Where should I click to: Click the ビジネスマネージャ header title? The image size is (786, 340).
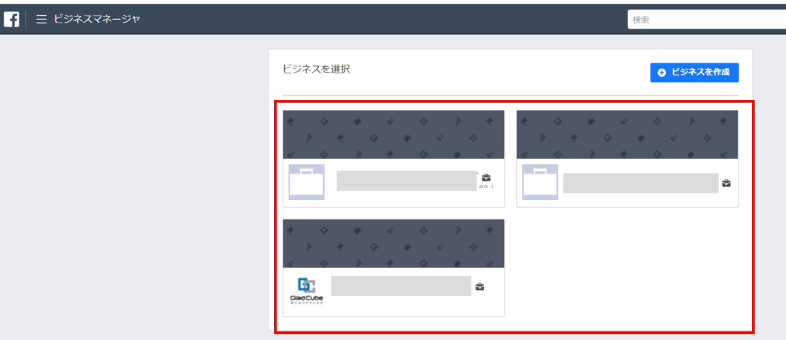point(97,19)
